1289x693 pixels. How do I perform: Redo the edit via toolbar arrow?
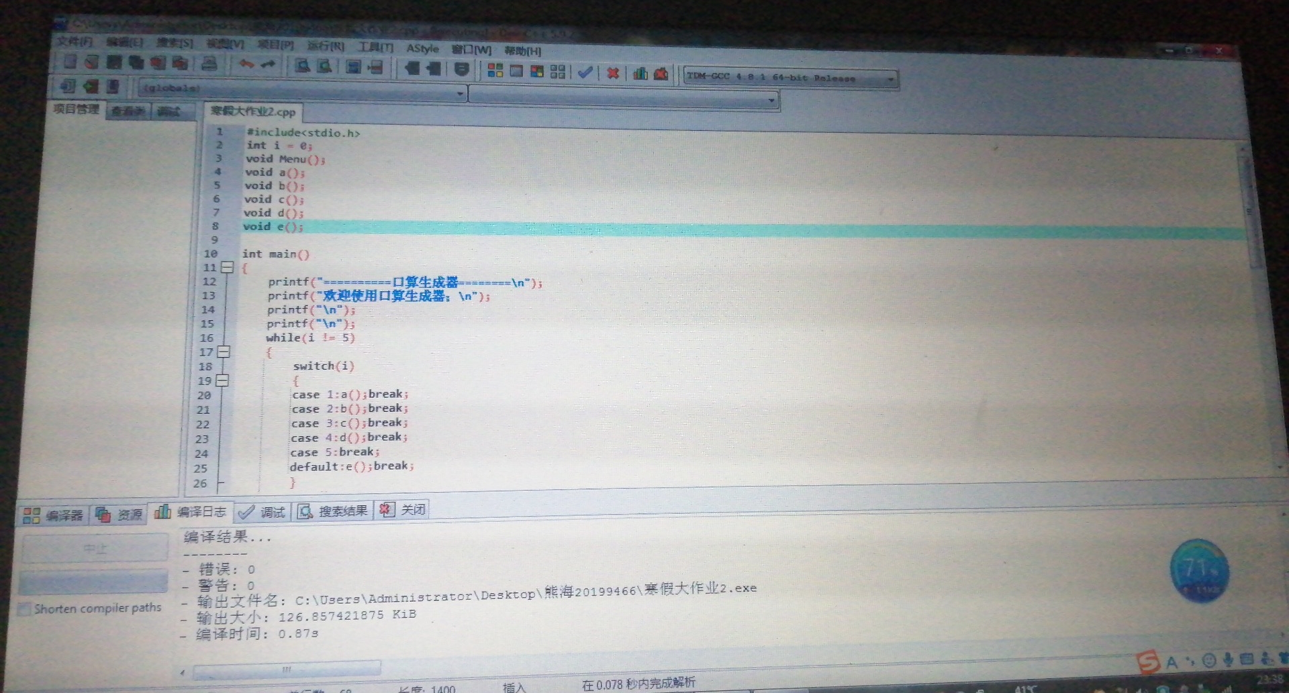(x=269, y=64)
